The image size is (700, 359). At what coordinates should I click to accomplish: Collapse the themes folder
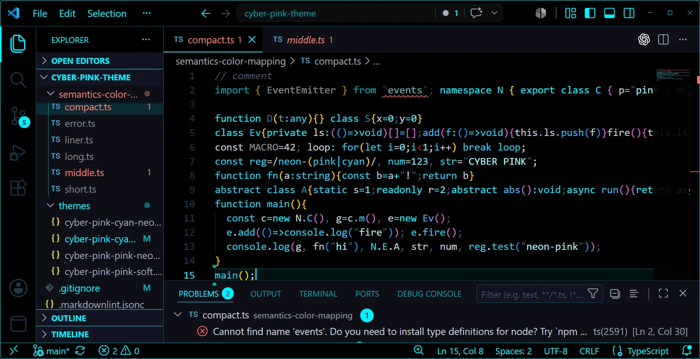pyautogui.click(x=99, y=206)
